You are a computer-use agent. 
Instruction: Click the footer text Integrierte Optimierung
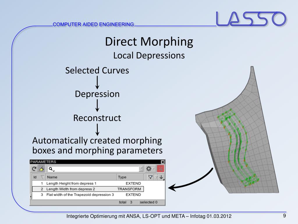(x=149, y=216)
